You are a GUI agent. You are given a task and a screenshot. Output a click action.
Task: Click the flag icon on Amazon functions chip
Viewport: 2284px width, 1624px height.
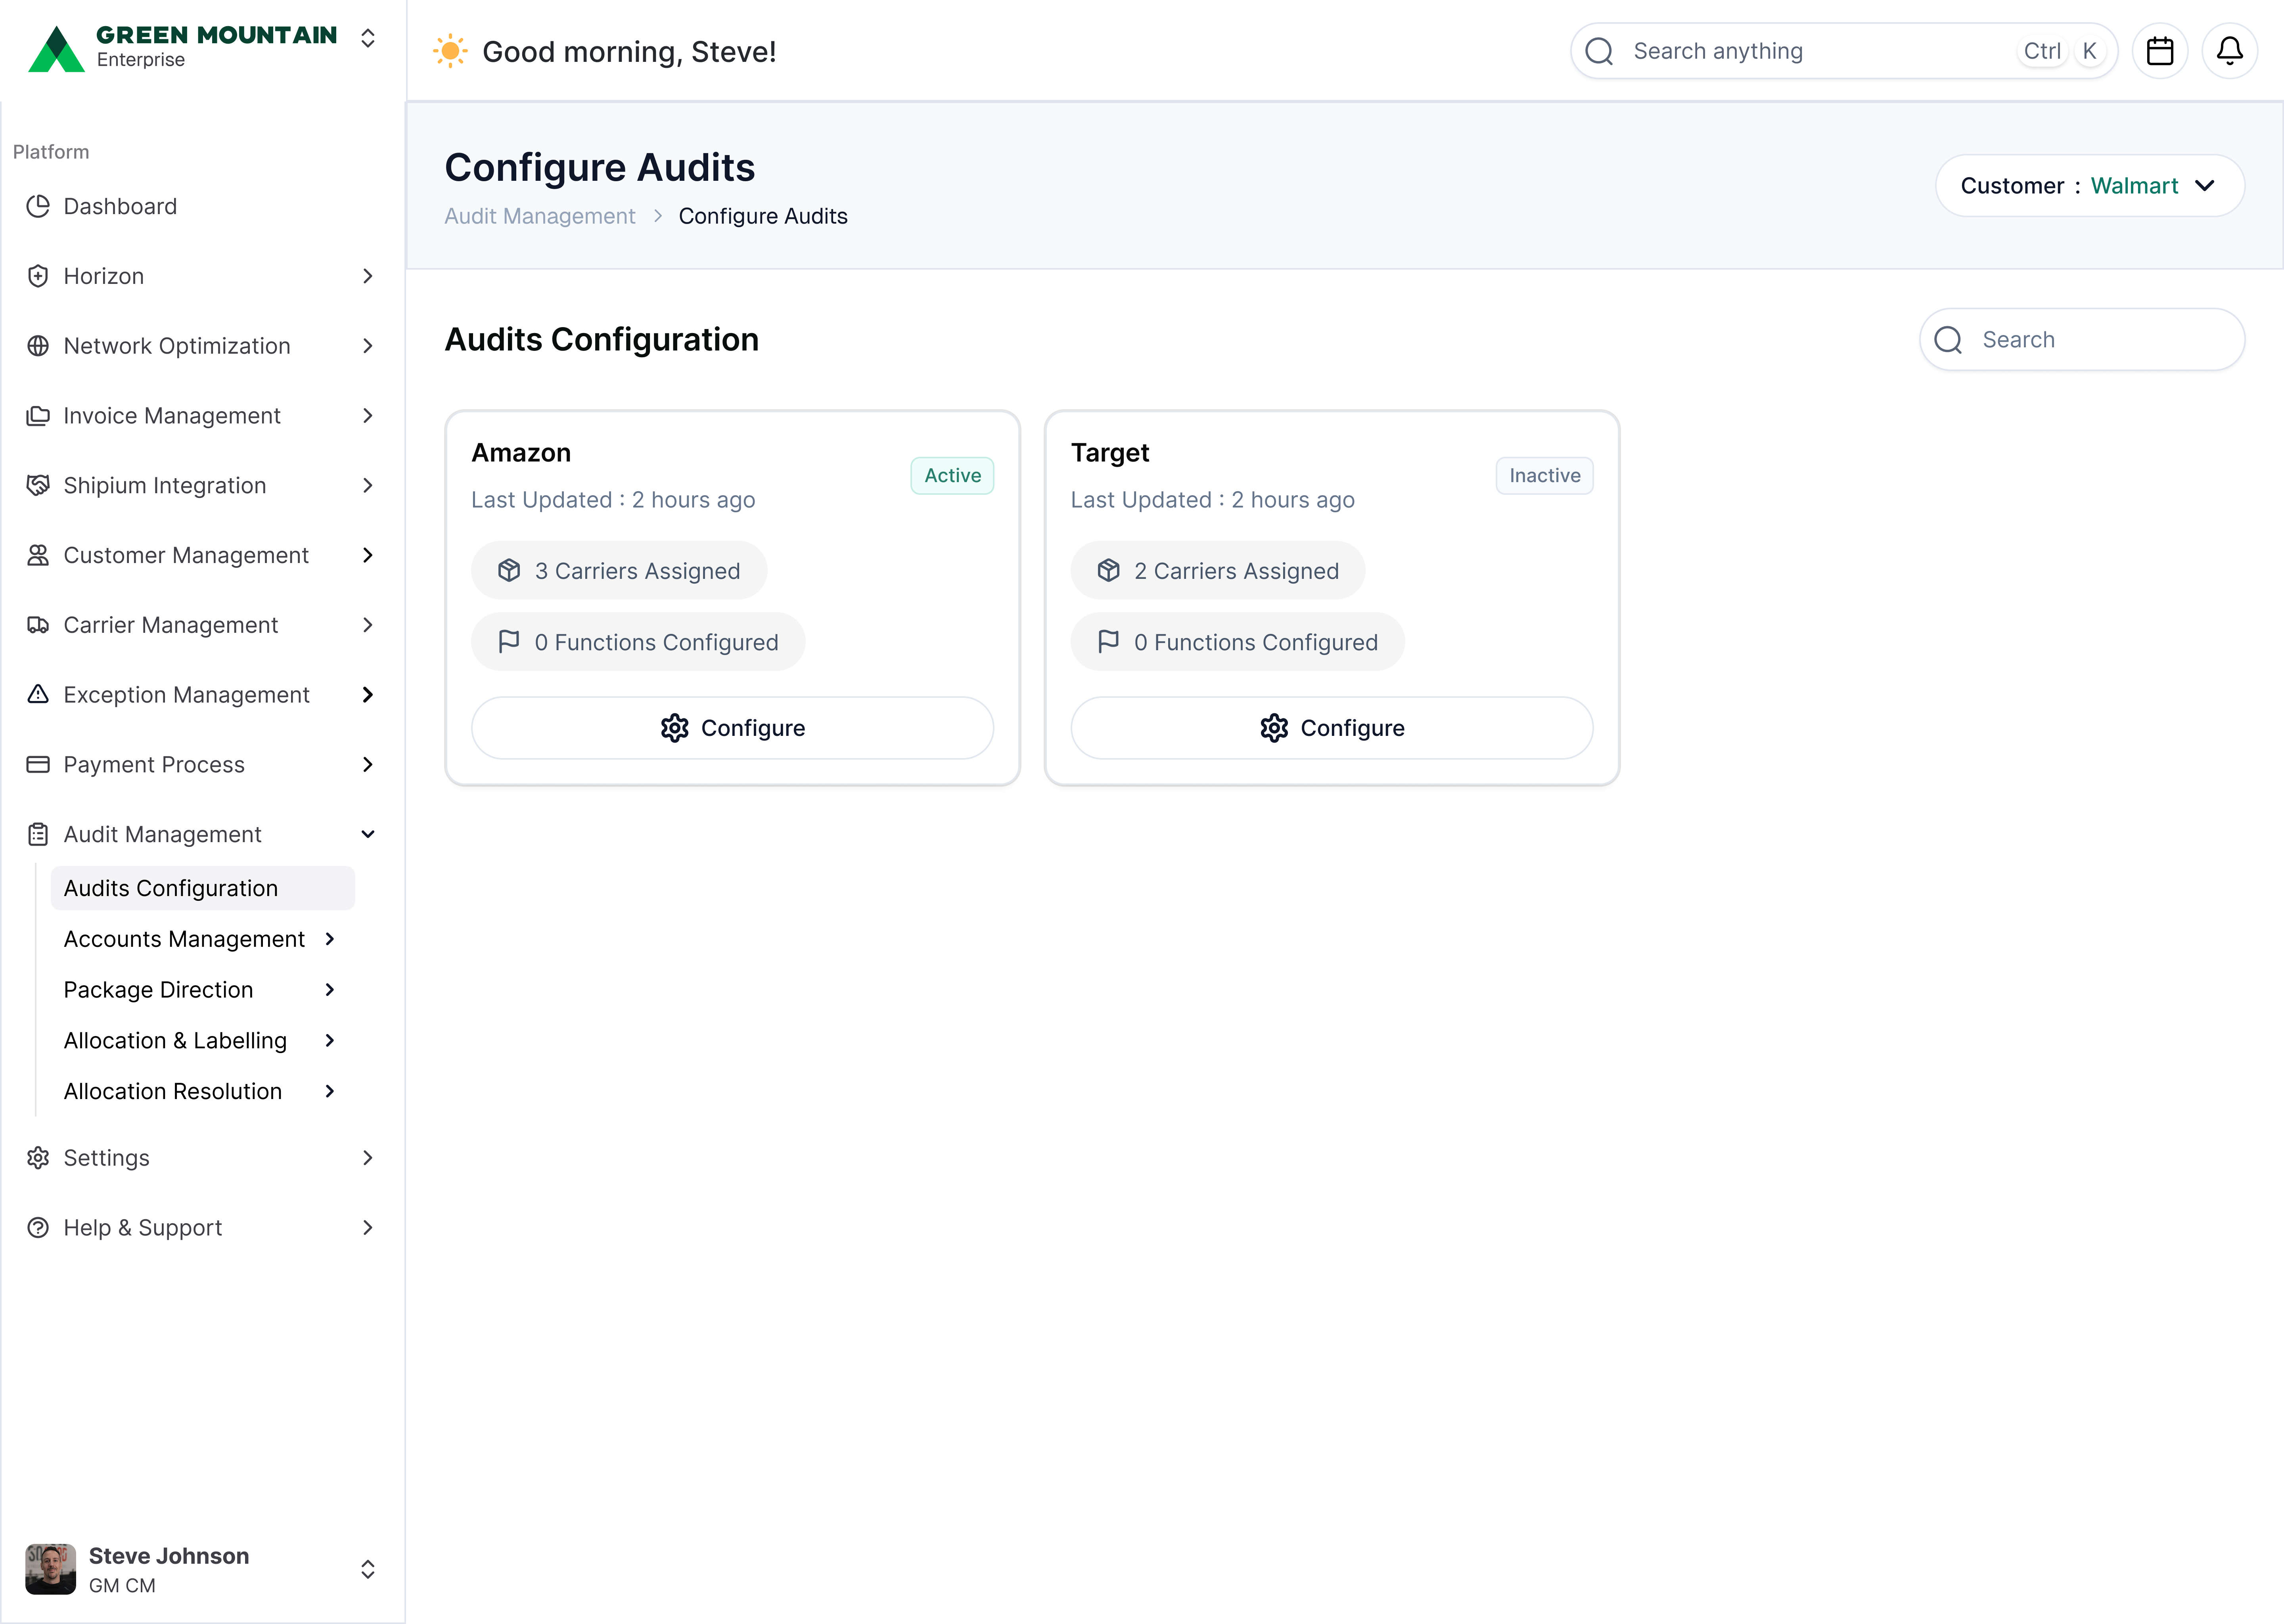click(x=509, y=641)
